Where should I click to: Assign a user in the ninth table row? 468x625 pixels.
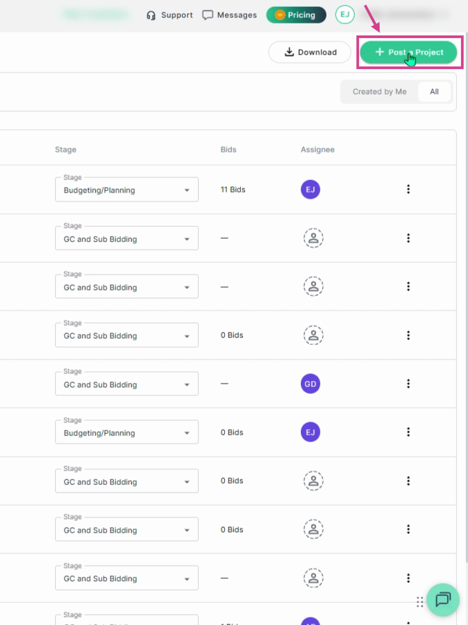[x=313, y=578]
